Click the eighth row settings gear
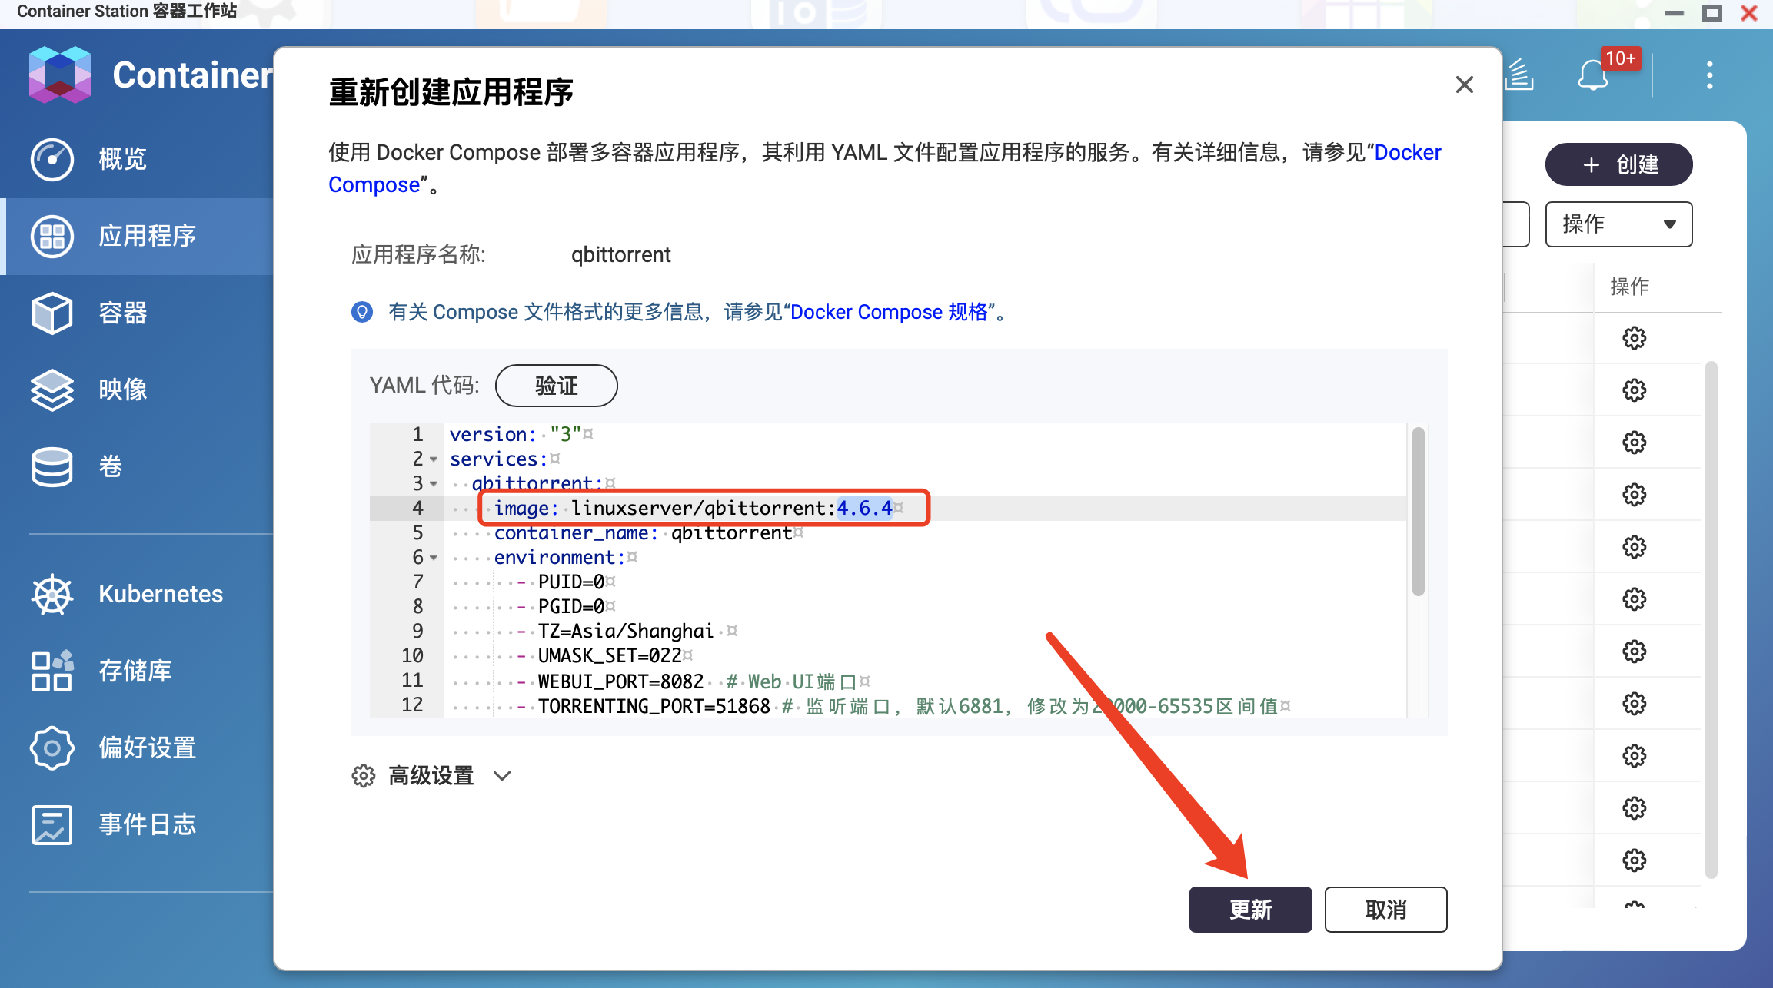This screenshot has width=1773, height=988. (1635, 704)
